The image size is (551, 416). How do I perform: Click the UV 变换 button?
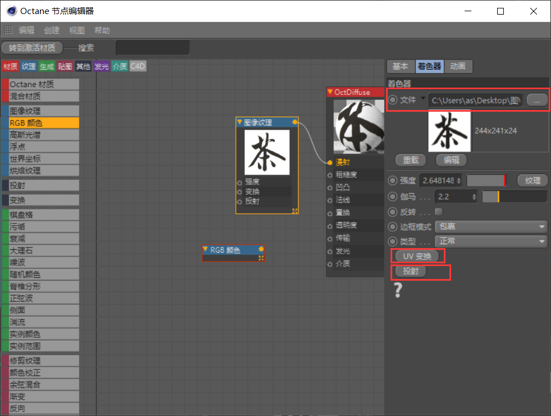coord(417,255)
